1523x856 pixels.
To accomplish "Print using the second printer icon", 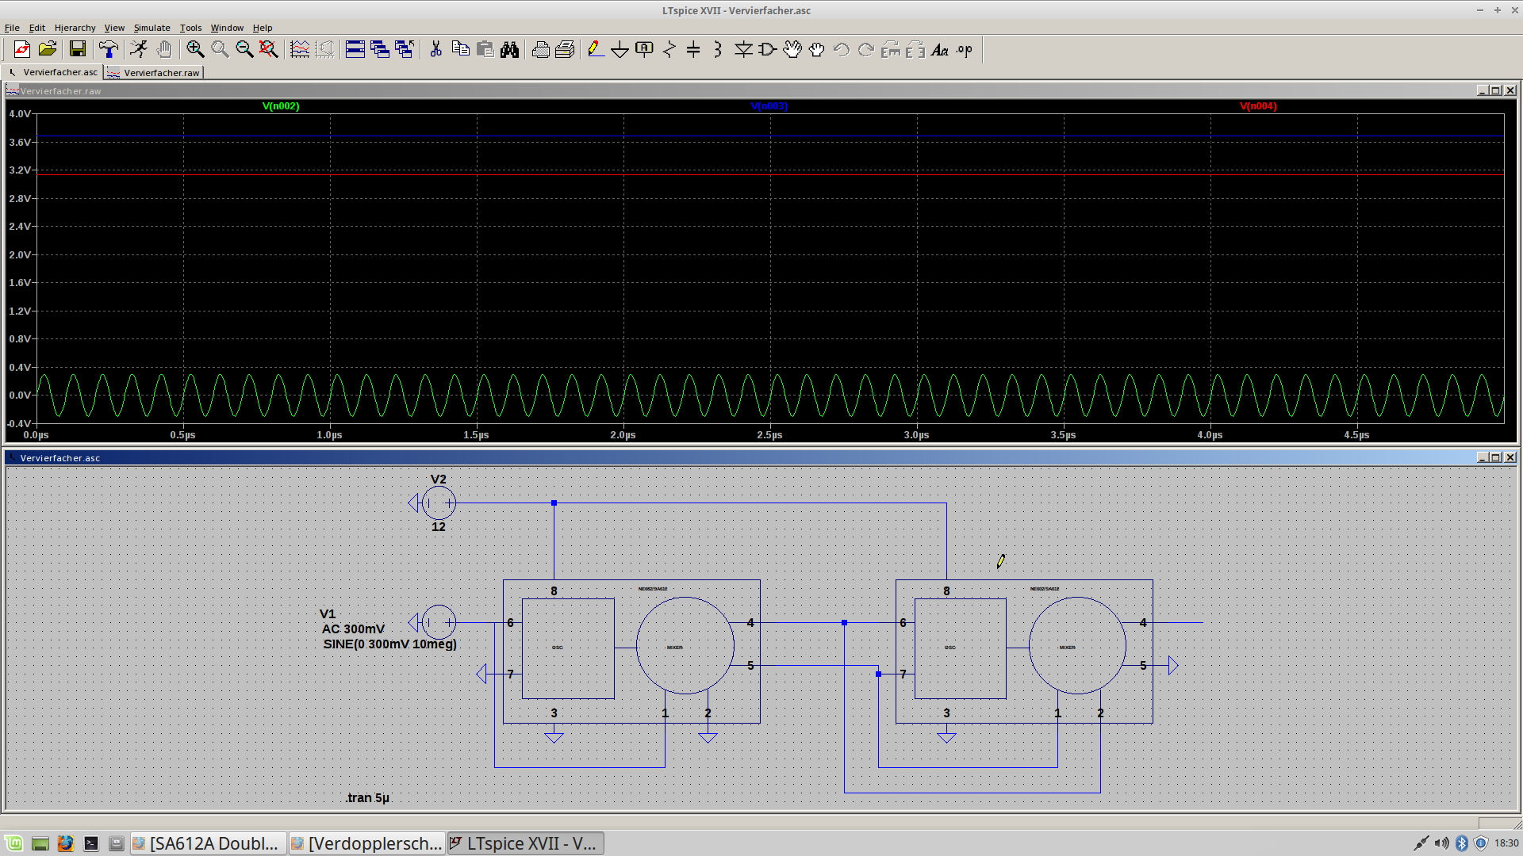I will click(565, 49).
